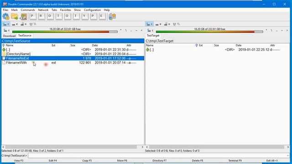
Task: Click left panel asterisk favorites button
Action: pos(120,31)
